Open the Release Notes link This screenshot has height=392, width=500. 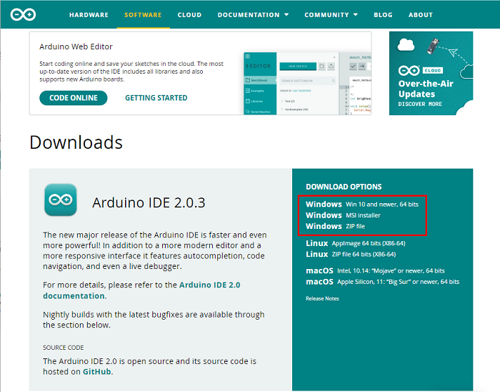point(322,298)
